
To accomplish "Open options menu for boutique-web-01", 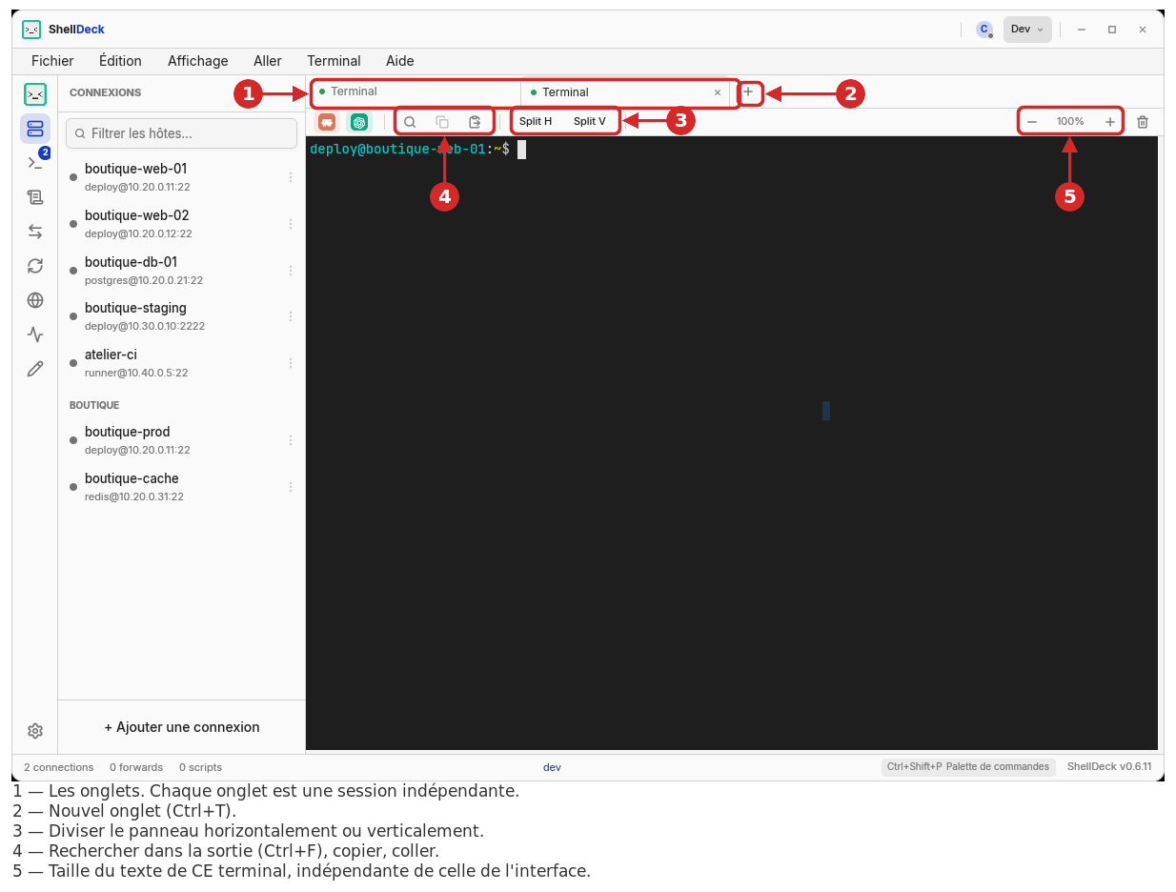I will pyautogui.click(x=291, y=177).
